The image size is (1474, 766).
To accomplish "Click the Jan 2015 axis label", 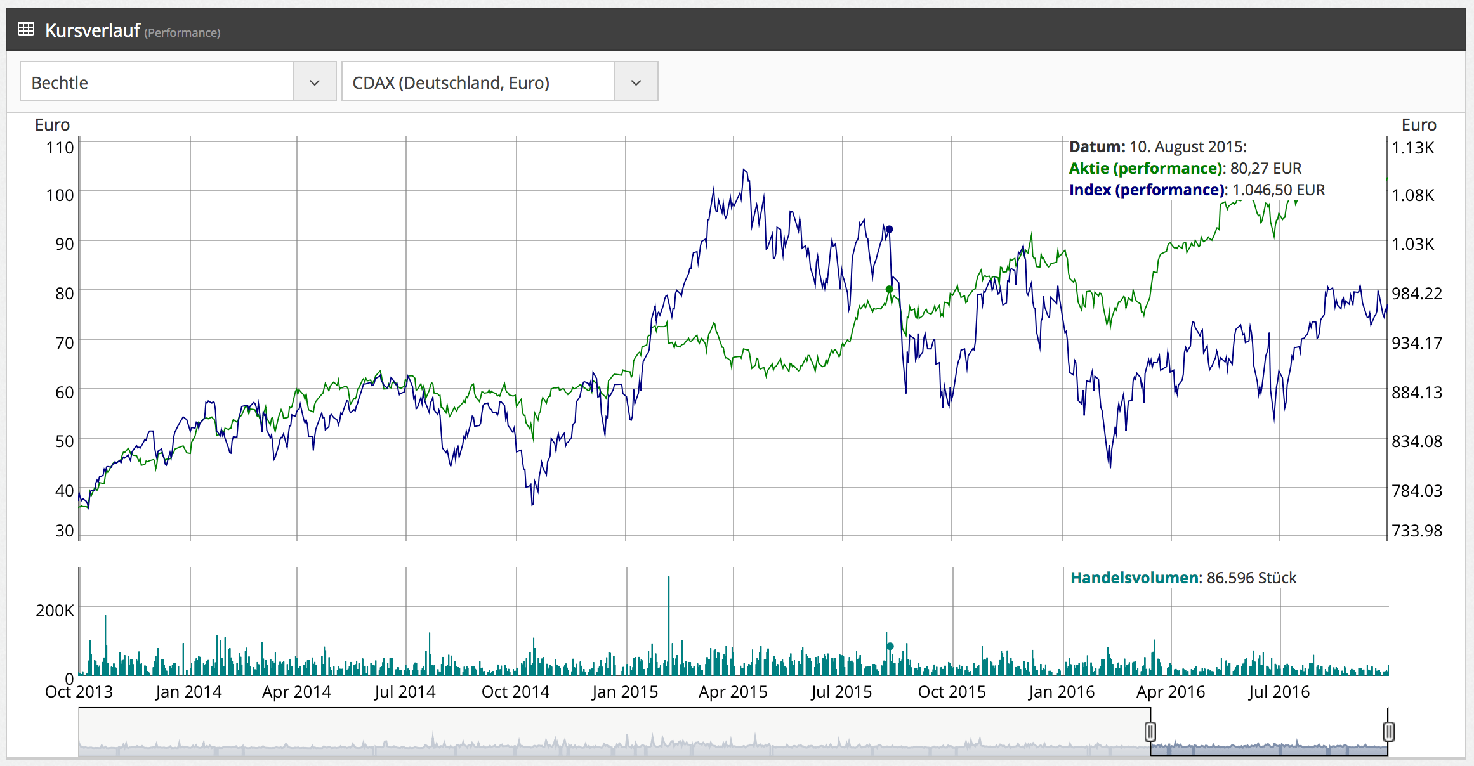I will (x=625, y=692).
